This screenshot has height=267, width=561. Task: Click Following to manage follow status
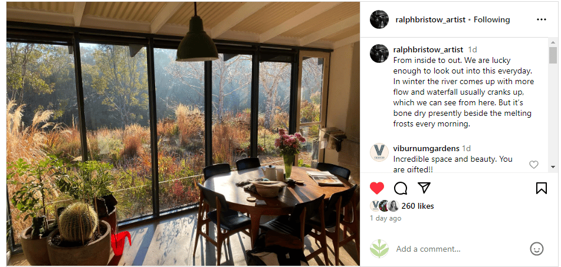coord(491,19)
